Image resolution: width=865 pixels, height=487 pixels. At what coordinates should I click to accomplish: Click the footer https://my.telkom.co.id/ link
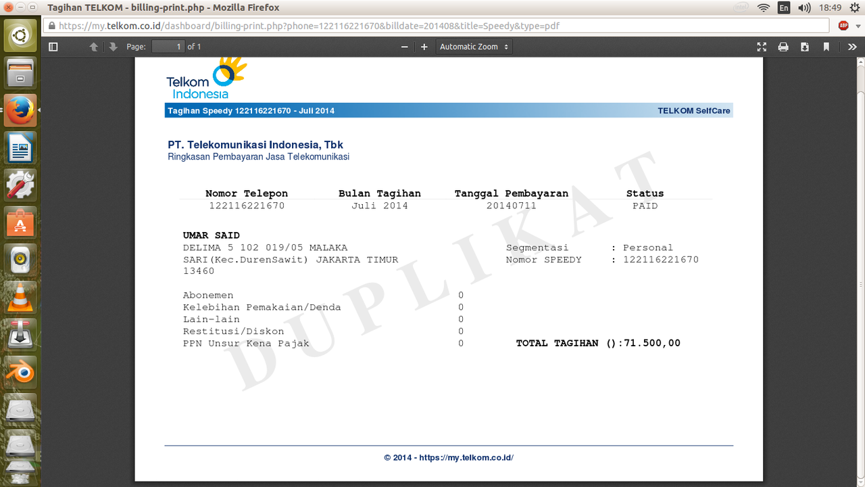[466, 457]
